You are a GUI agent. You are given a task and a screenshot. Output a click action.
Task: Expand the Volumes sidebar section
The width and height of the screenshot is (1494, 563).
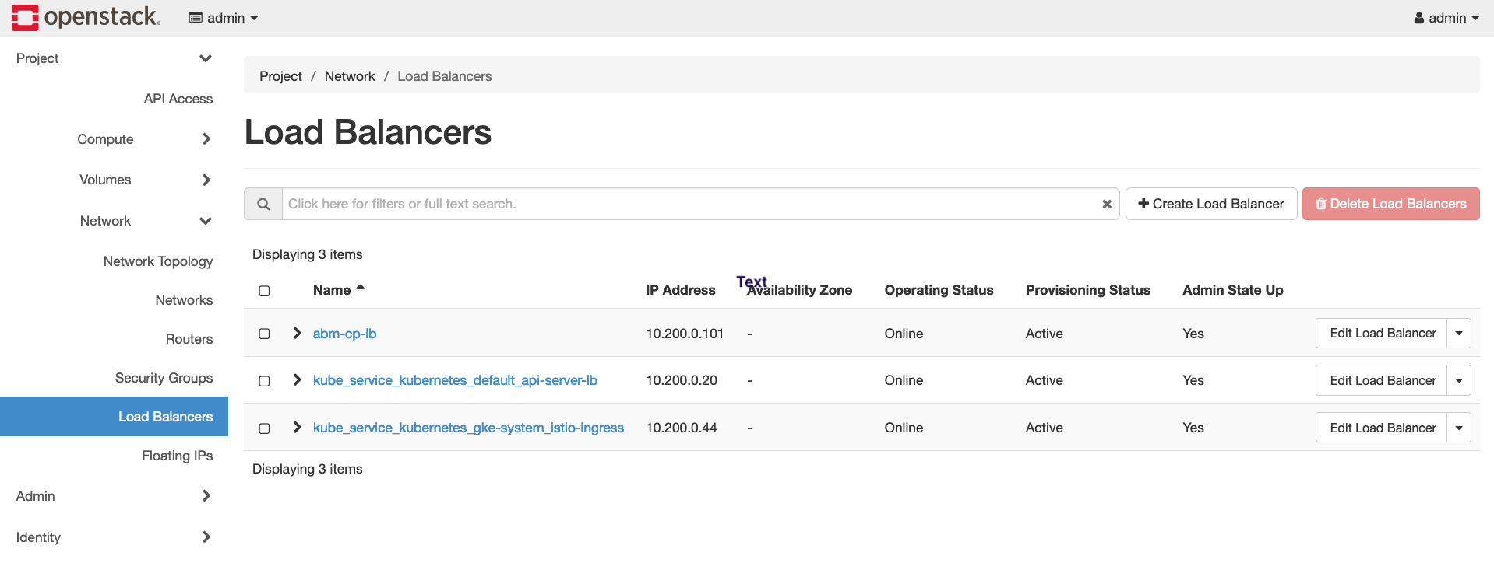point(206,180)
